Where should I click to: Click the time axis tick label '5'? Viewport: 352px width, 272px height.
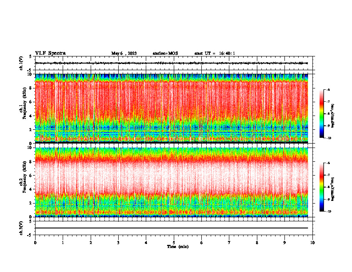[174, 243]
